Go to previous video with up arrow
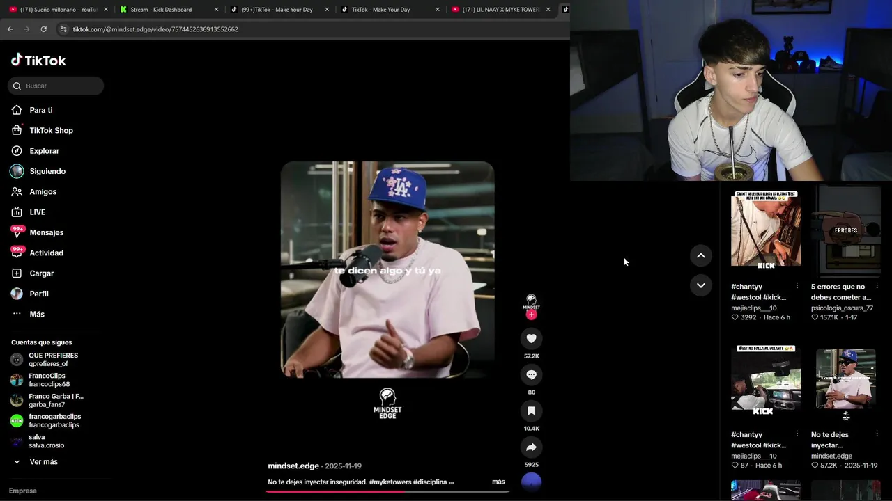 701,255
